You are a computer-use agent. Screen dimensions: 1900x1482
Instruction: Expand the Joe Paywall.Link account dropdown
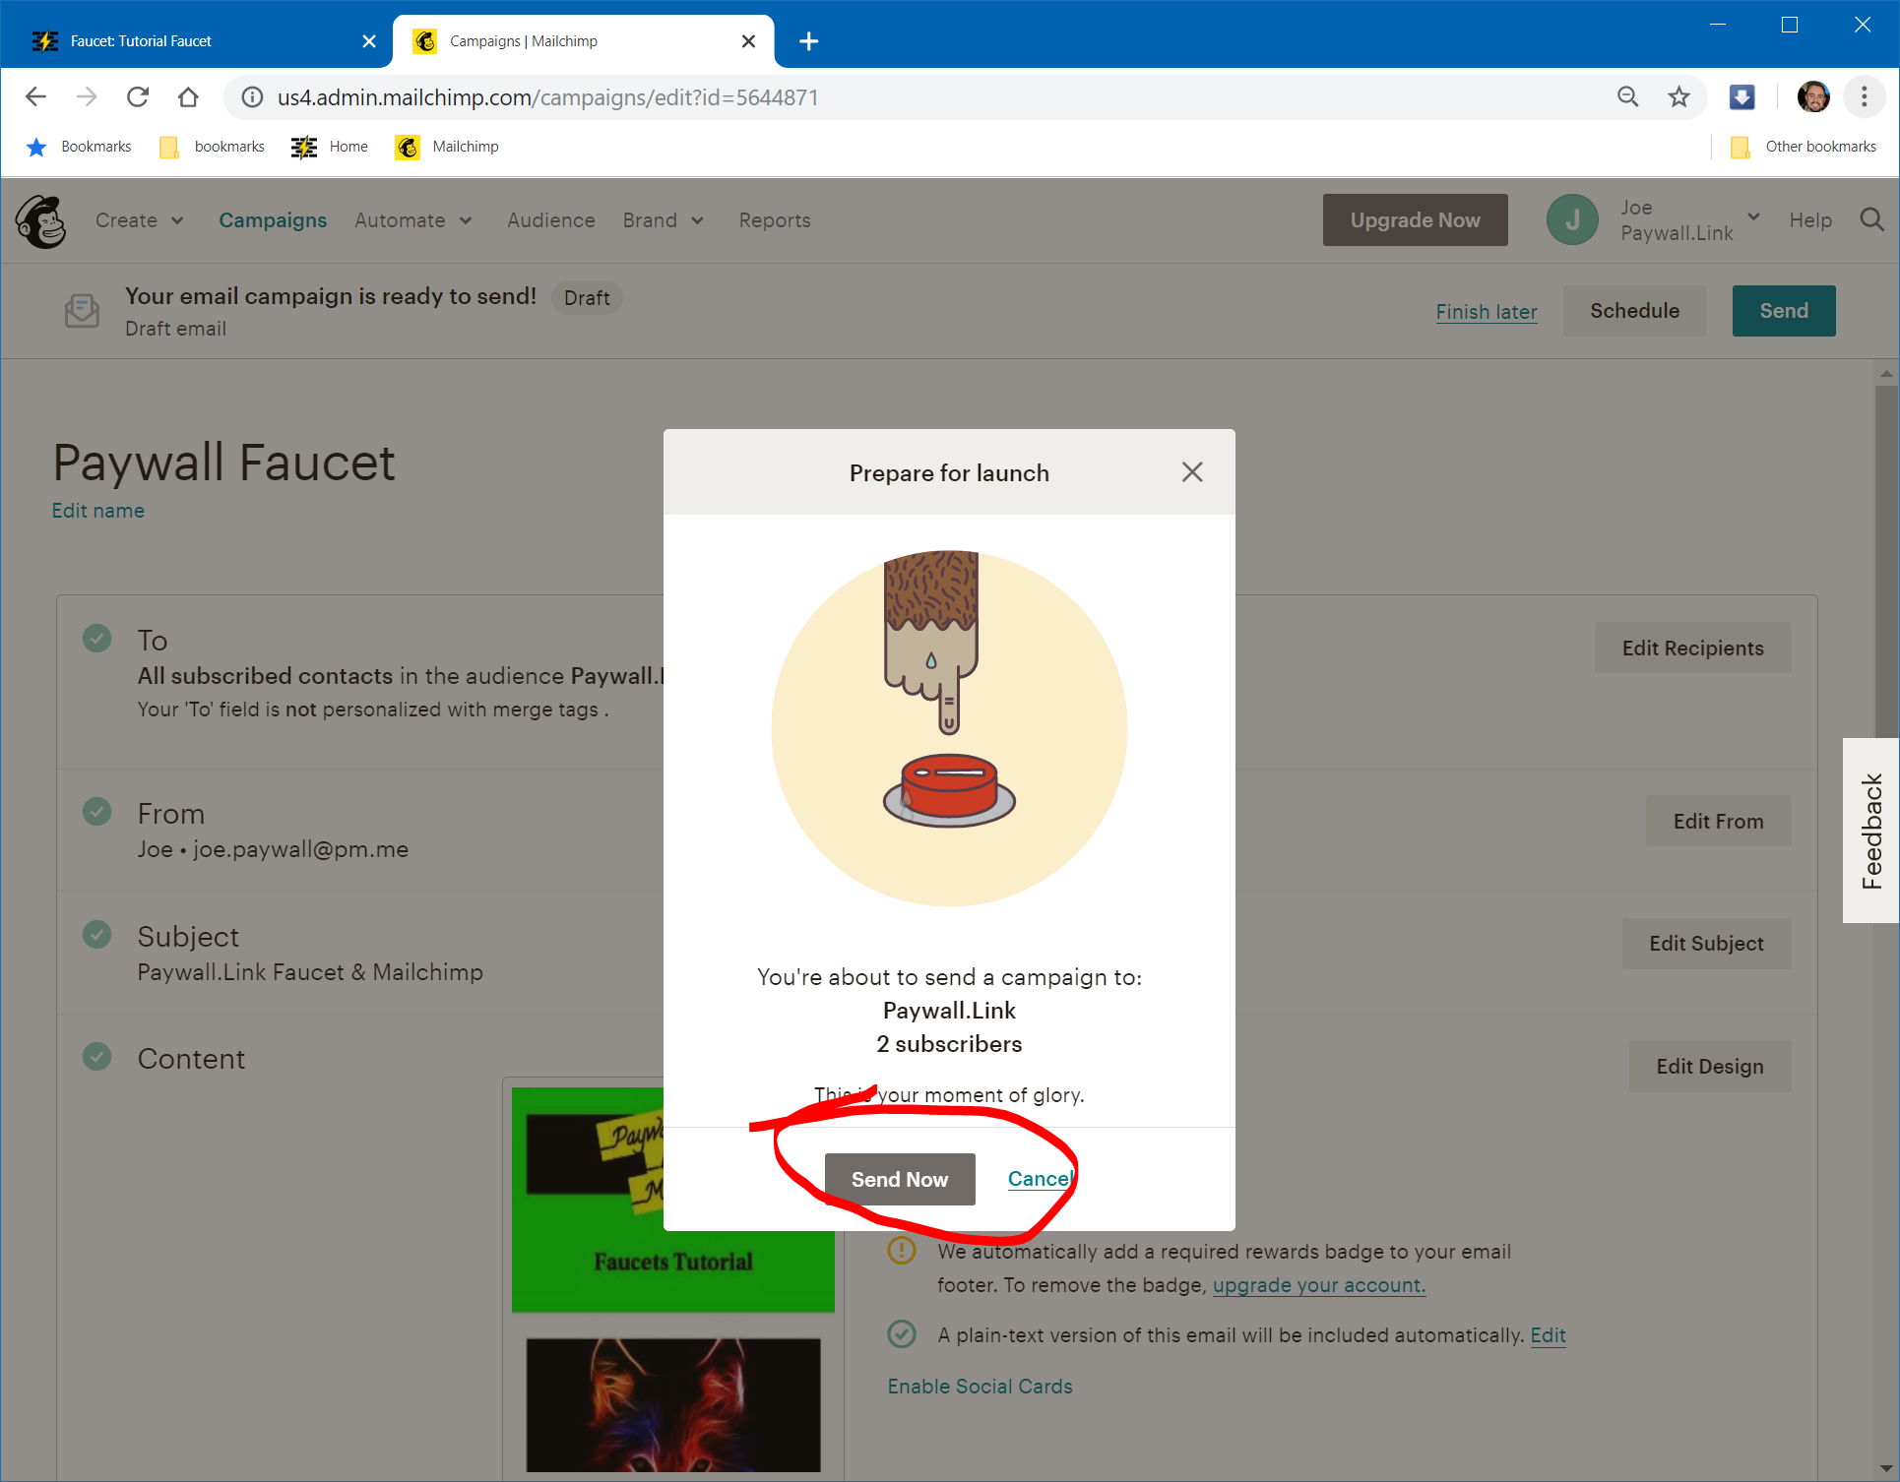tap(1690, 220)
